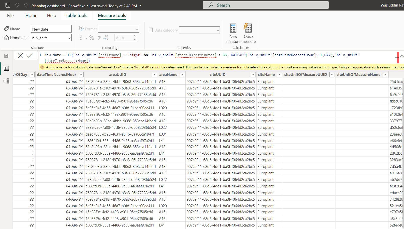Switch to the Table tools tab
This screenshot has height=229, width=404.
[x=76, y=16]
